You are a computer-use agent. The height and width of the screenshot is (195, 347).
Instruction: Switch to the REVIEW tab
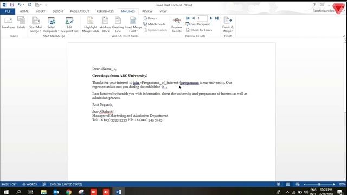(147, 11)
